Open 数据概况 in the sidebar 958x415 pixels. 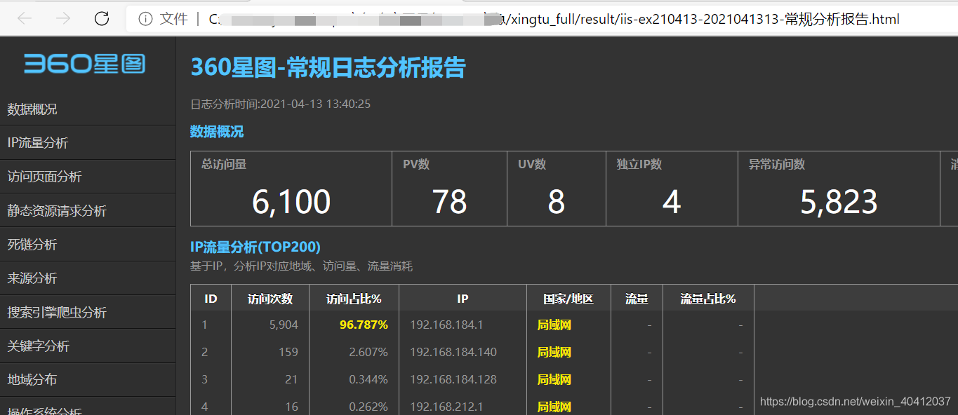point(88,109)
